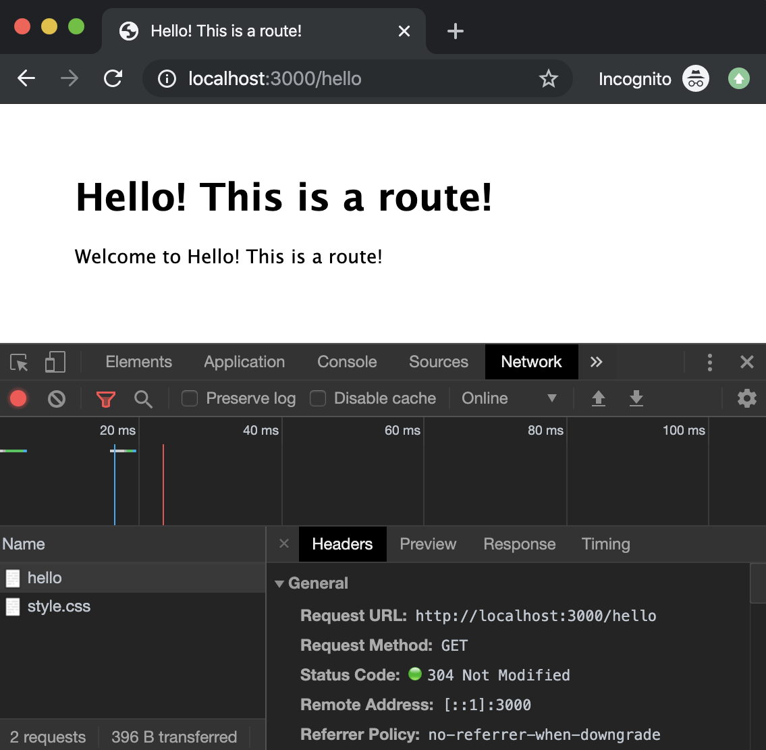Screen dimensions: 766x750
Task: Show more DevTools tabs via chevrons
Action: tap(596, 363)
